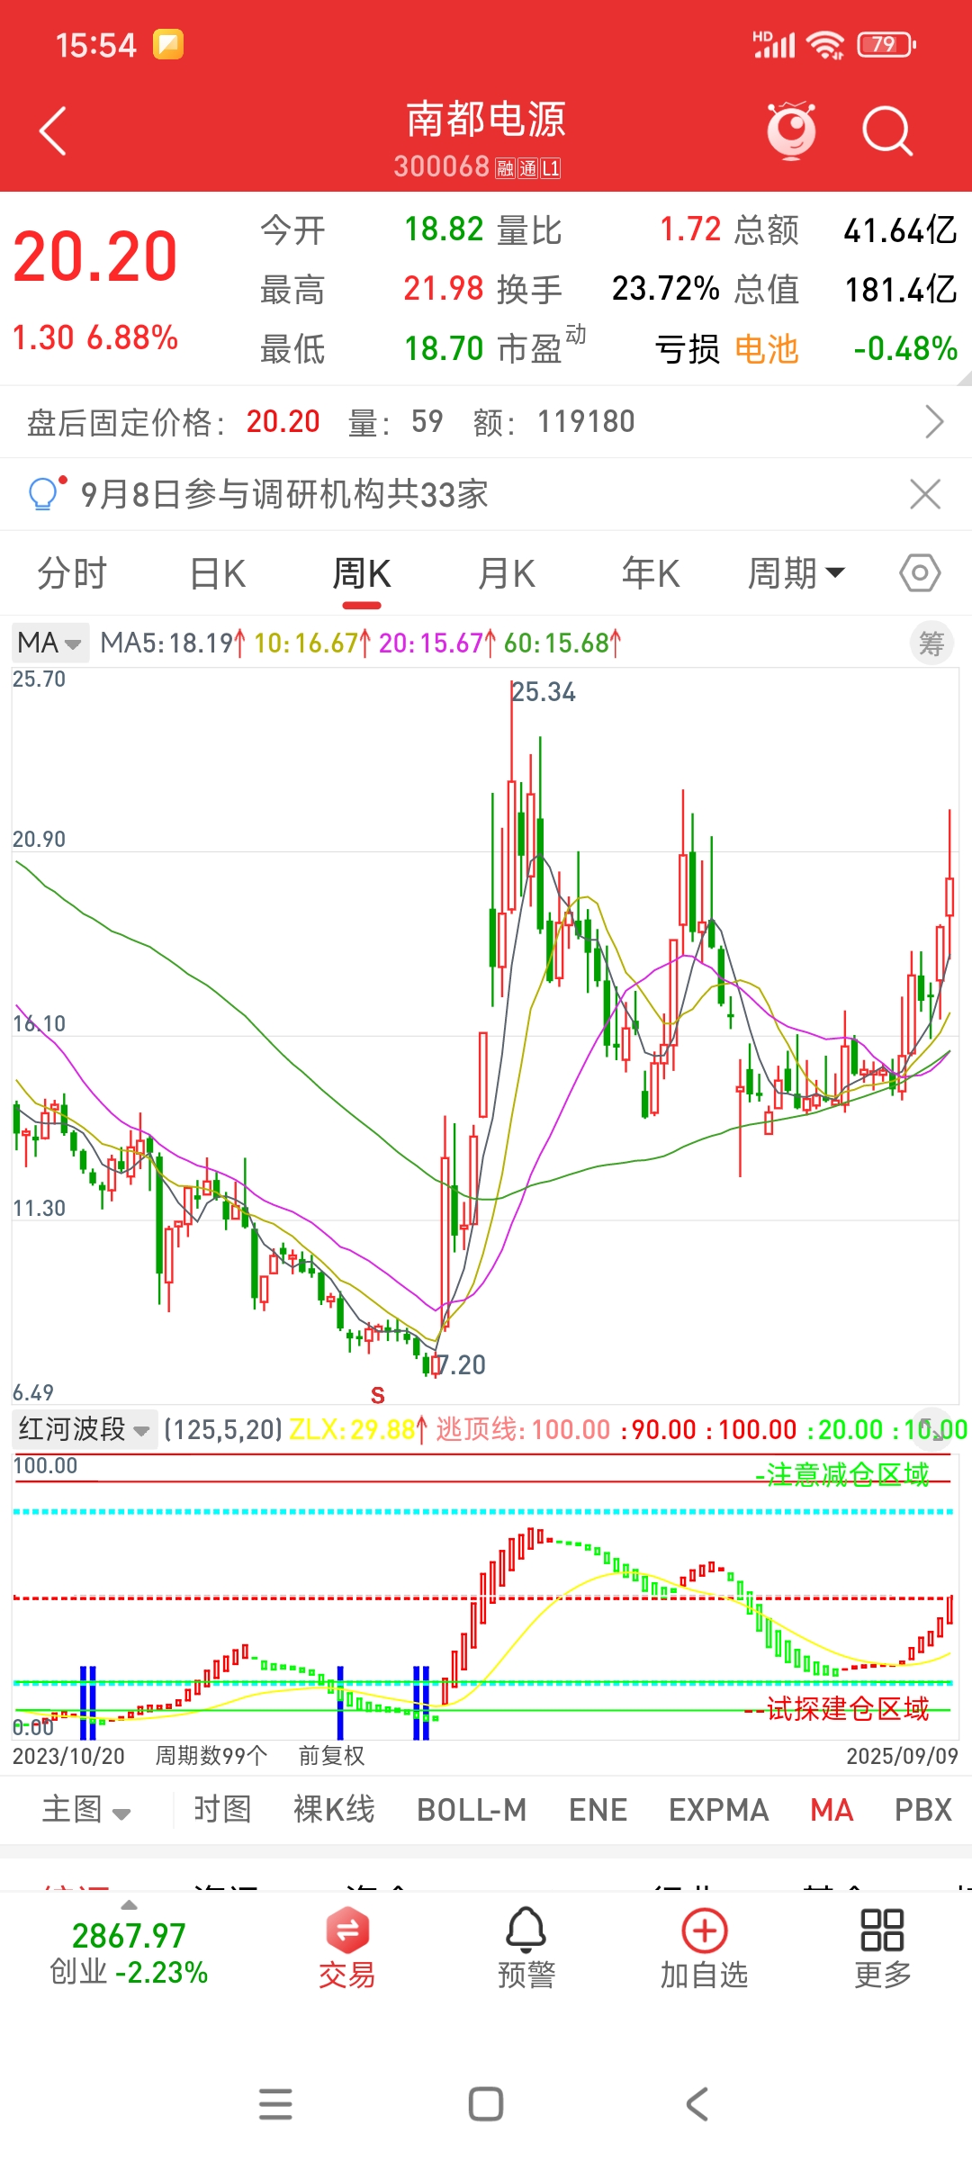Tap the expand icon on indicator panel
The image size is (972, 2160).
click(932, 1427)
